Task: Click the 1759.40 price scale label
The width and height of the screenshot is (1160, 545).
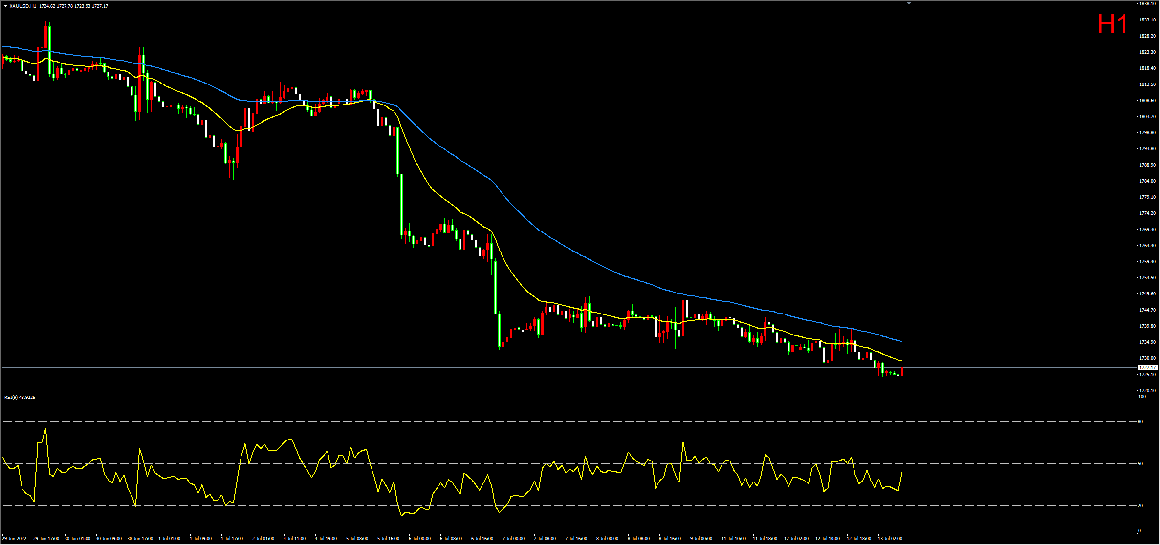Action: click(x=1147, y=262)
